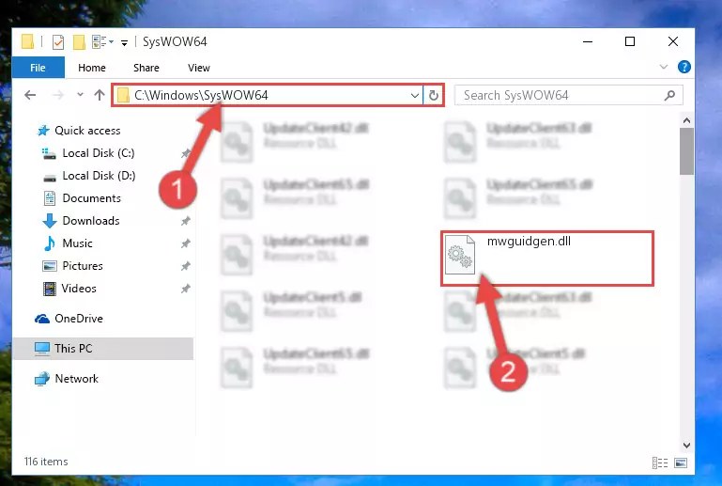Click the Properties checkmark icon in title bar
Viewport: 722px width, 486px height.
pos(58,42)
